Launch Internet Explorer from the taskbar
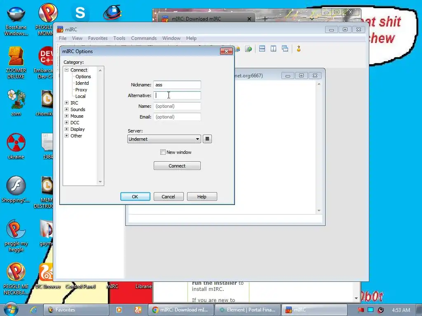Viewport: 422px width, 316px height. point(33,310)
